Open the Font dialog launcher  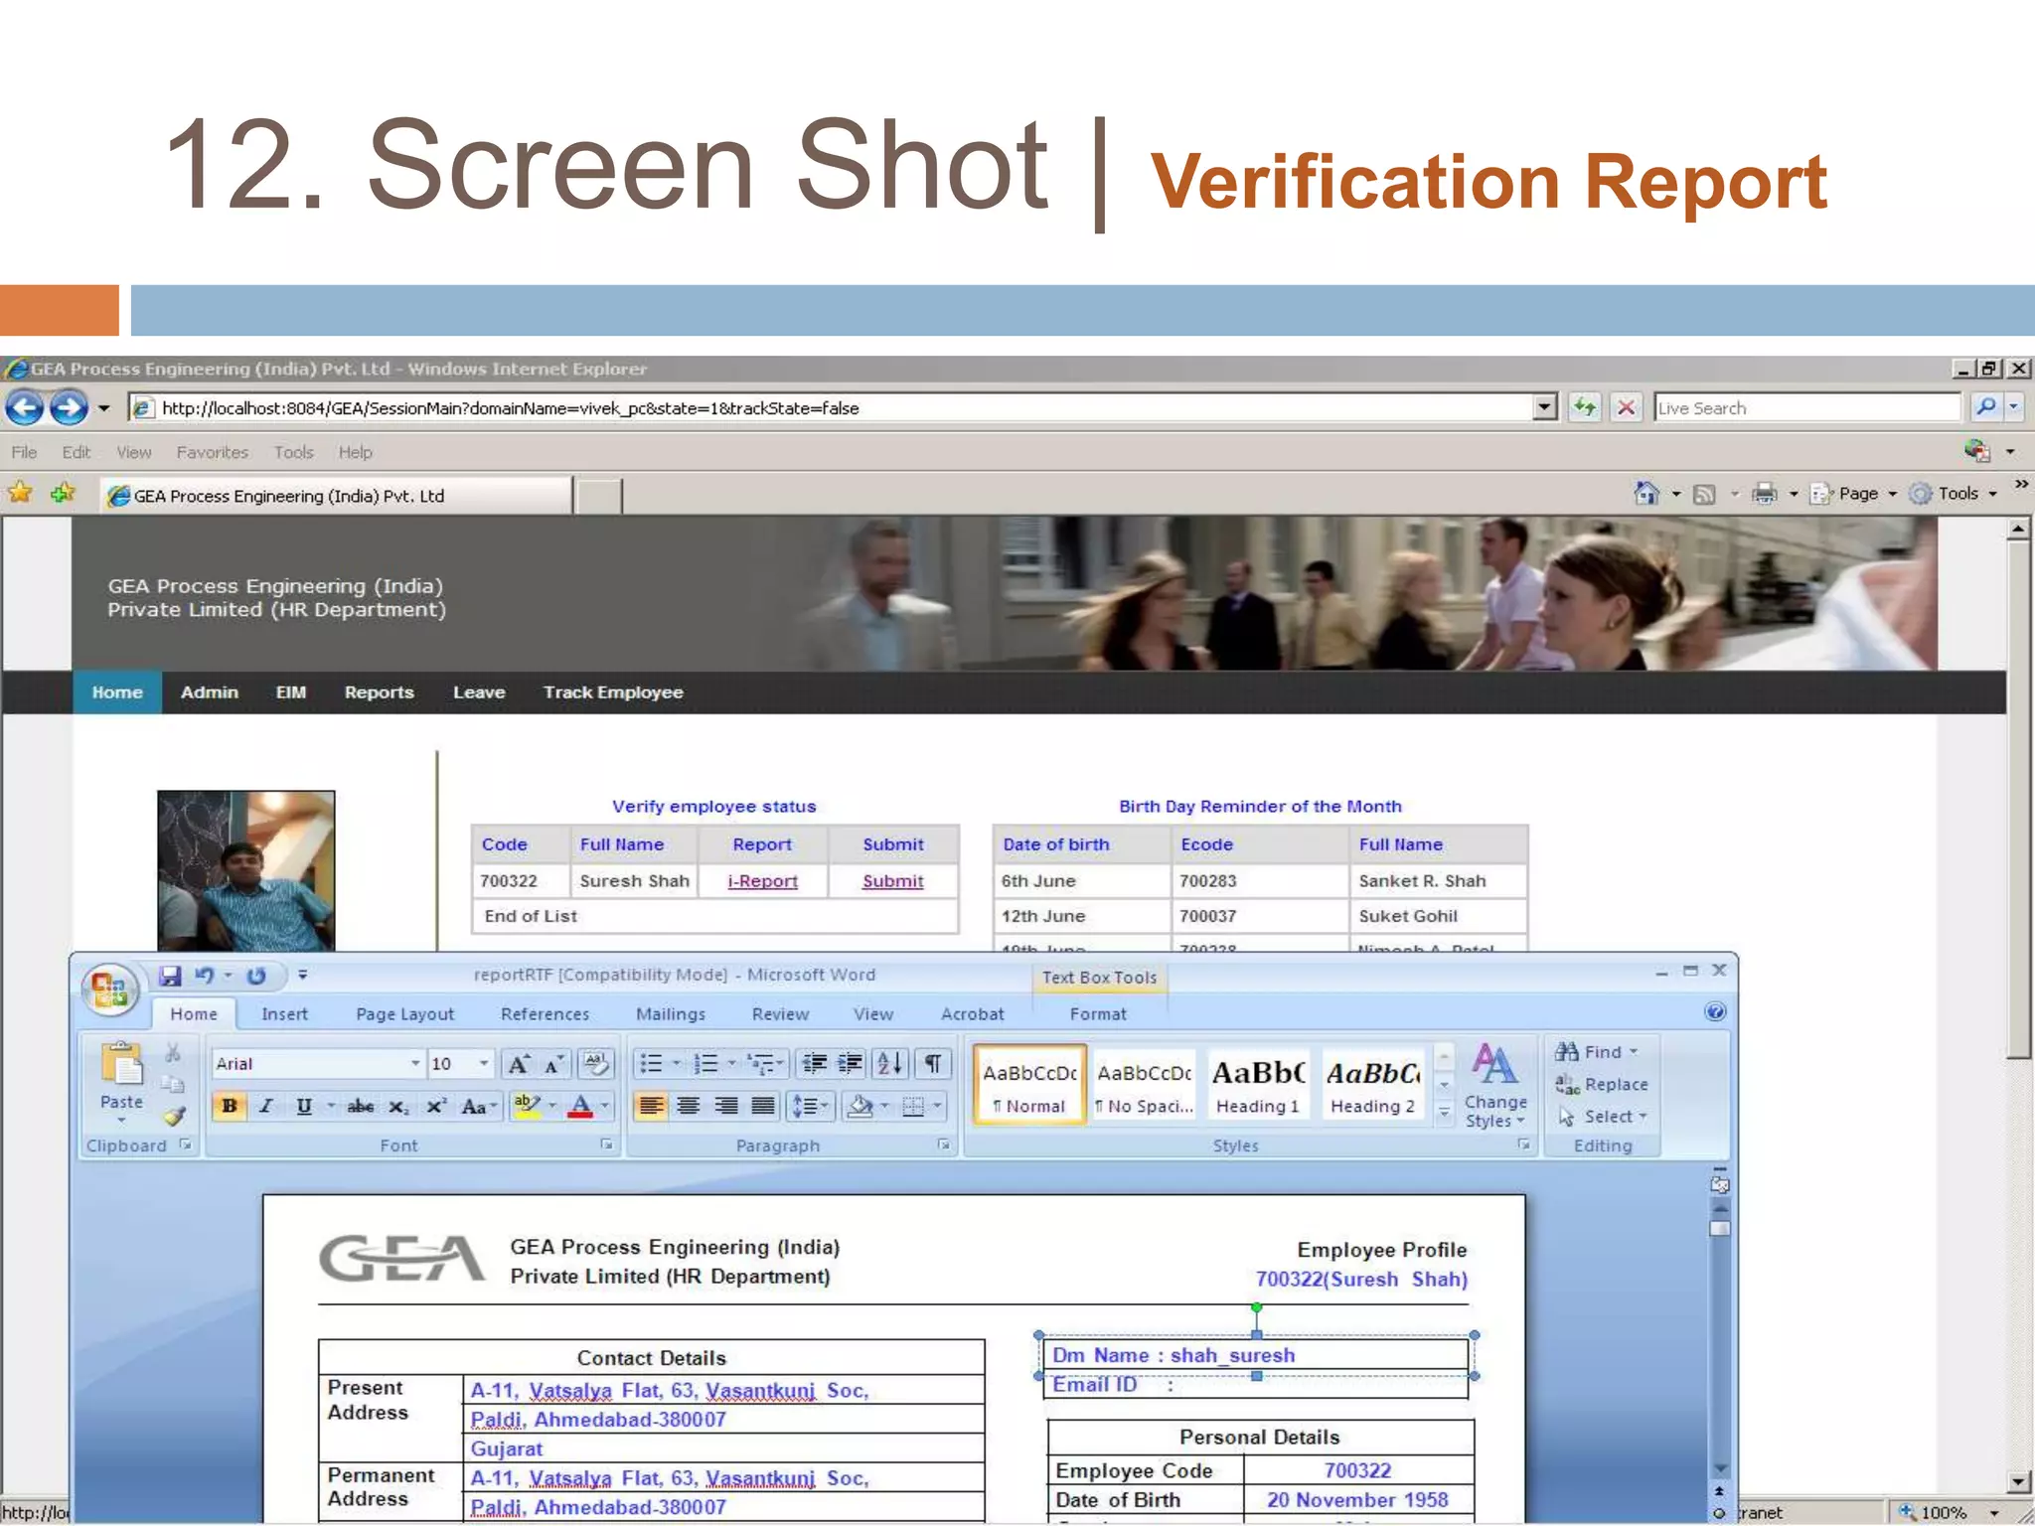click(606, 1145)
